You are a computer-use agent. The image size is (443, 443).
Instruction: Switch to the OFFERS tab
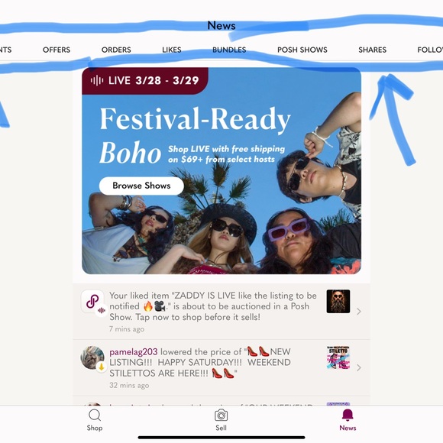click(57, 50)
